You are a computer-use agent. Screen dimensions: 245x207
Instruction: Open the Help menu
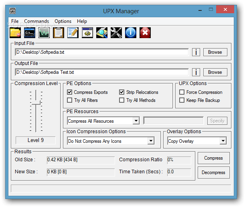pos(82,21)
